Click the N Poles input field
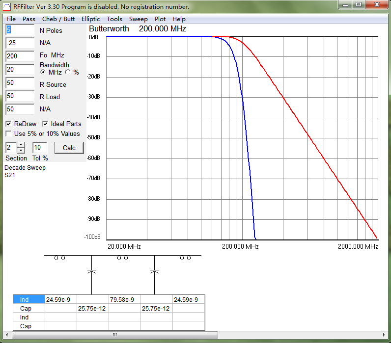Screen dimensions: 391x343 pos(20,30)
